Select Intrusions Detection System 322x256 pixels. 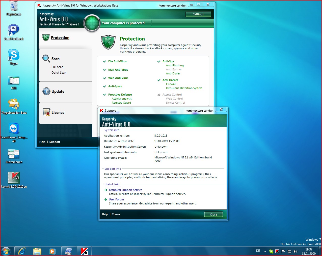(184, 88)
